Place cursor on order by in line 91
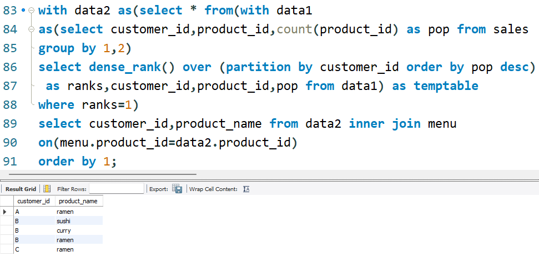 point(67,162)
